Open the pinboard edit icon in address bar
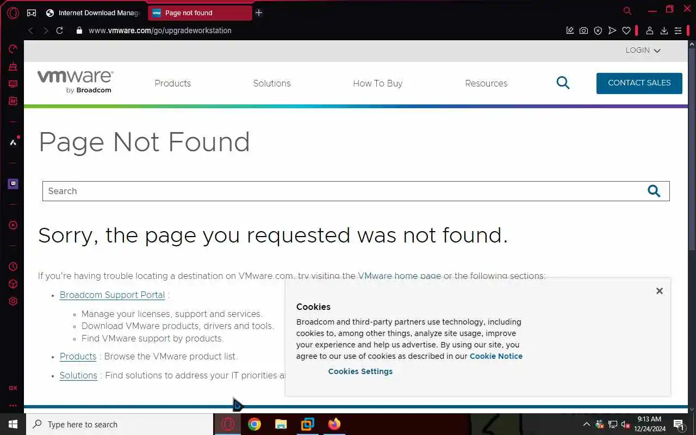The image size is (696, 435). click(x=570, y=30)
